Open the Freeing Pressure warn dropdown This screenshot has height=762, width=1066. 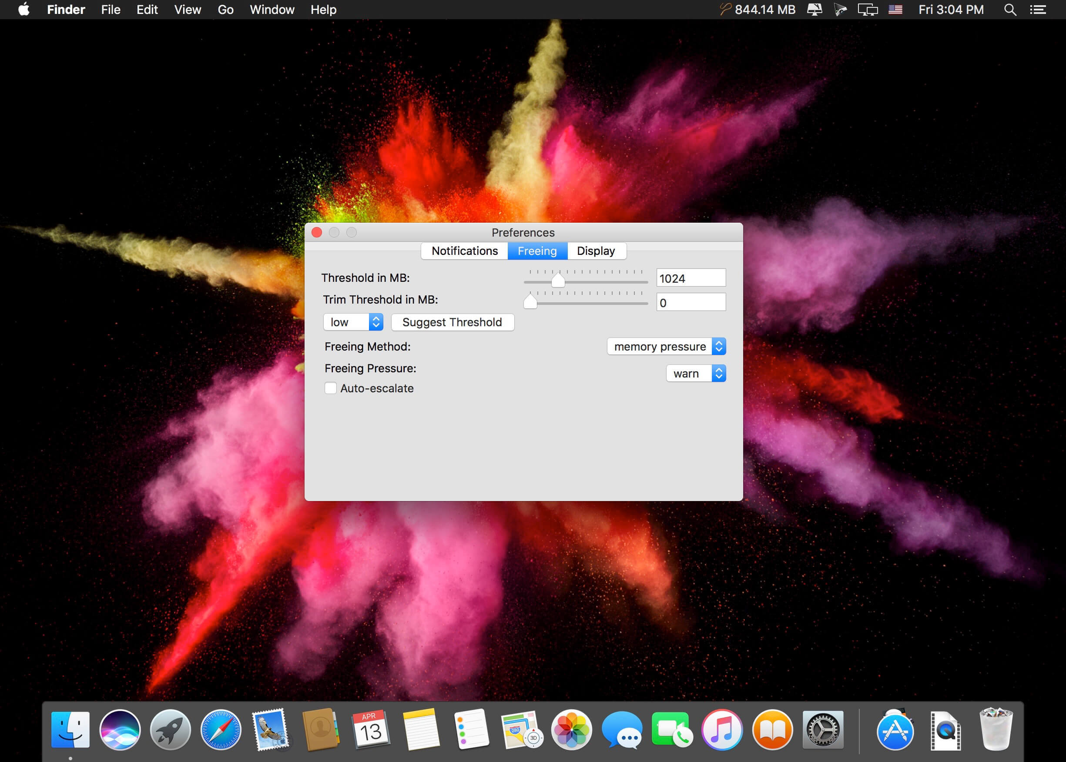(x=696, y=373)
